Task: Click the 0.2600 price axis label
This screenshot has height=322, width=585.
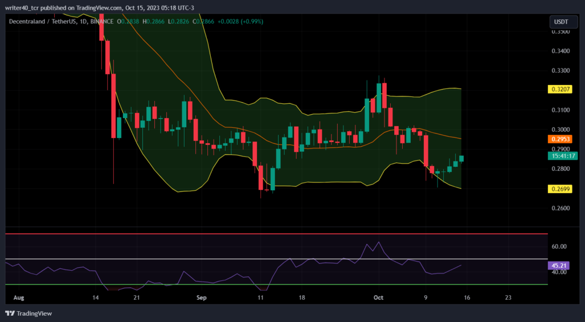Action: click(560, 208)
